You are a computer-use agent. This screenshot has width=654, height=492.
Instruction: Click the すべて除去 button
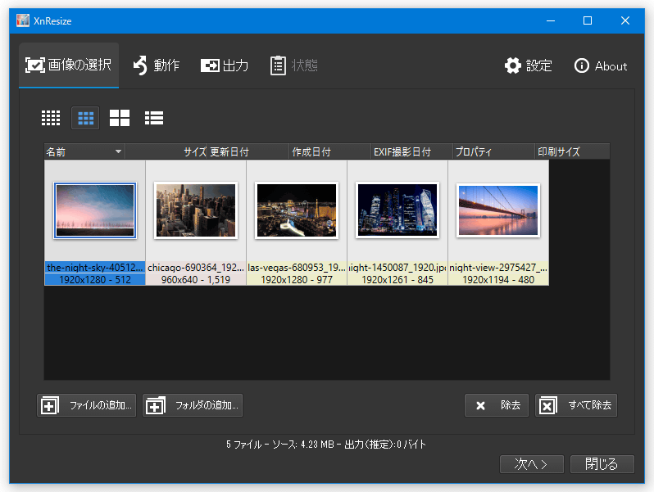coord(576,405)
